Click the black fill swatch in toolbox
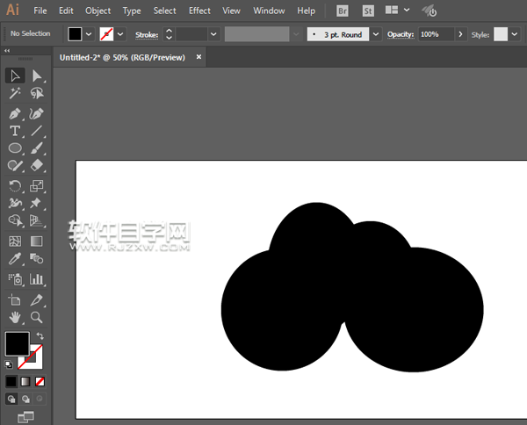527x425 pixels. 17,343
